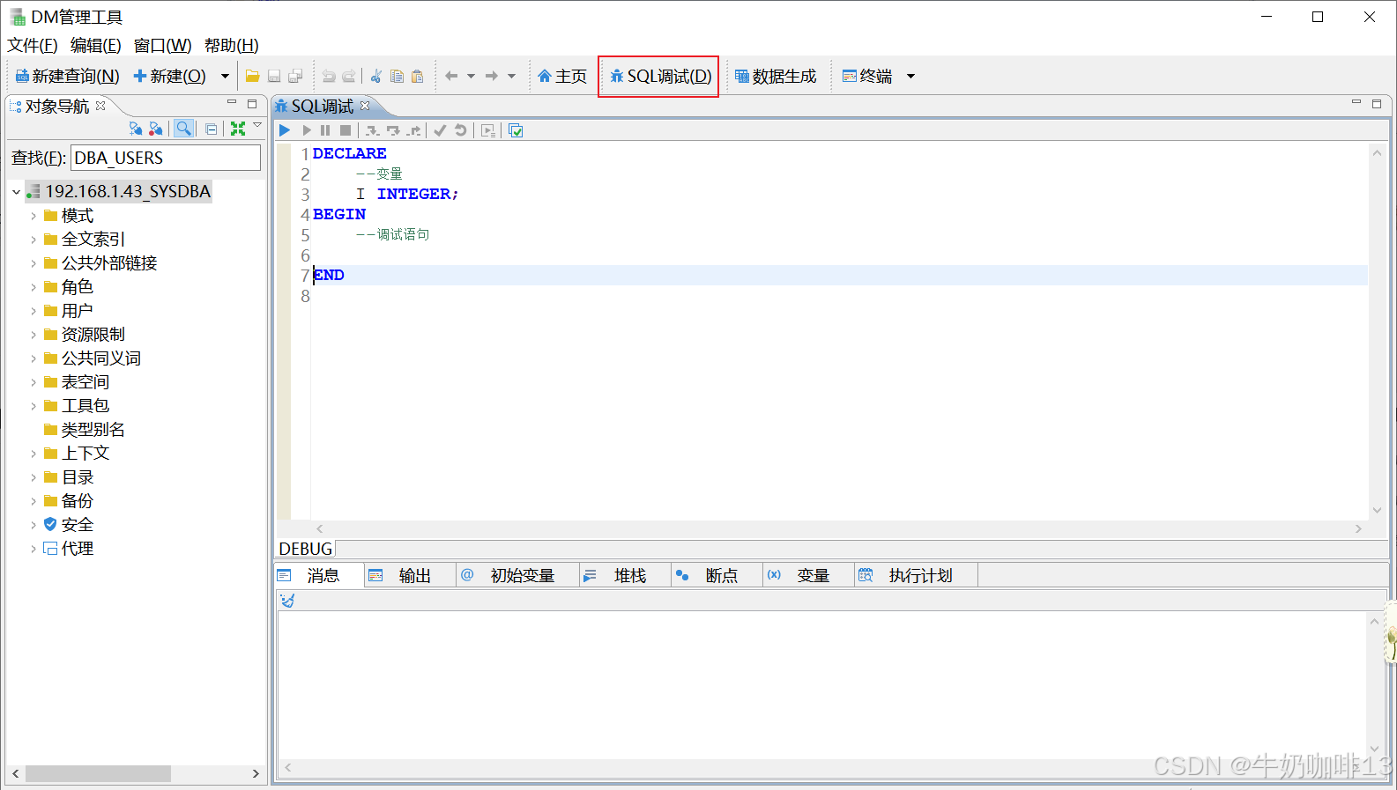
Task: Click right scroll arrow of object navigator
Action: [x=256, y=773]
